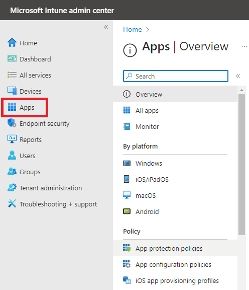
Task: Click the Devices monitor icon
Action: point(12,91)
